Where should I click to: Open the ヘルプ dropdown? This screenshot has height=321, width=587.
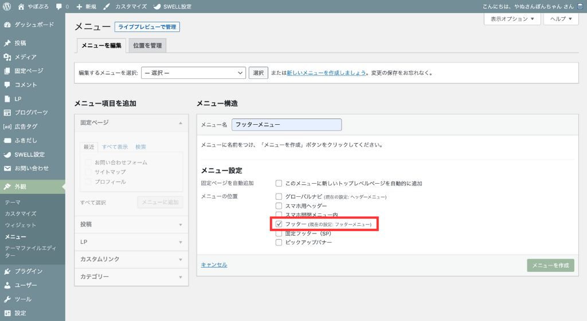point(561,19)
